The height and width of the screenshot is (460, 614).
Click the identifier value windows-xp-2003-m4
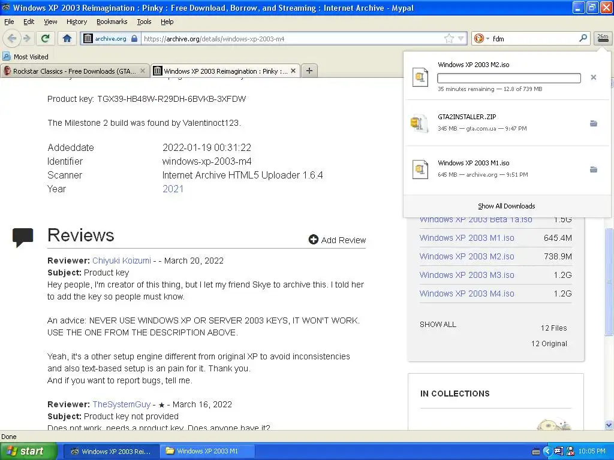pyautogui.click(x=207, y=161)
